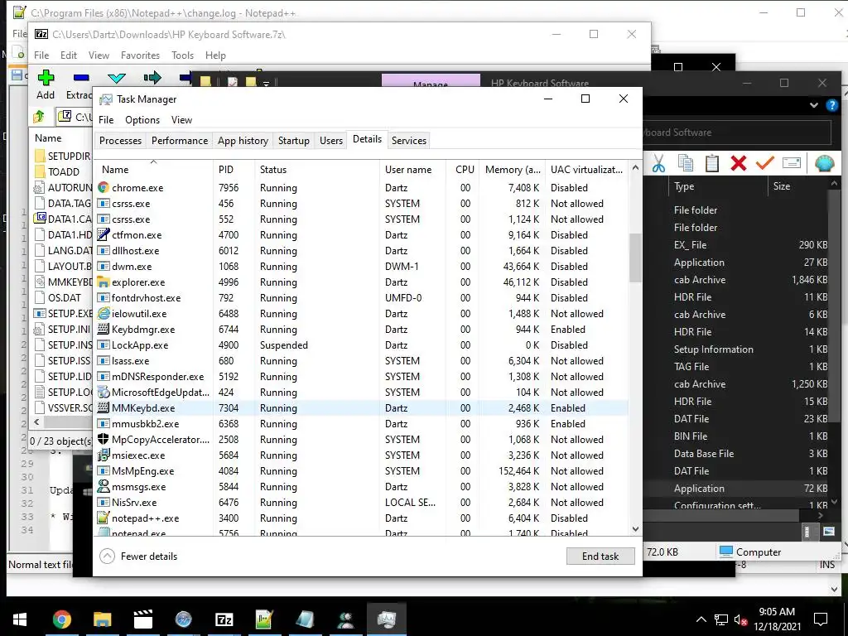Click the Paste clipboard icon in Explorer window
The height and width of the screenshot is (636, 848).
pos(711,163)
